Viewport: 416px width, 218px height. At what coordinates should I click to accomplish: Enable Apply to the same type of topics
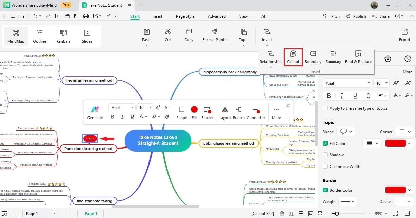coord(325,108)
